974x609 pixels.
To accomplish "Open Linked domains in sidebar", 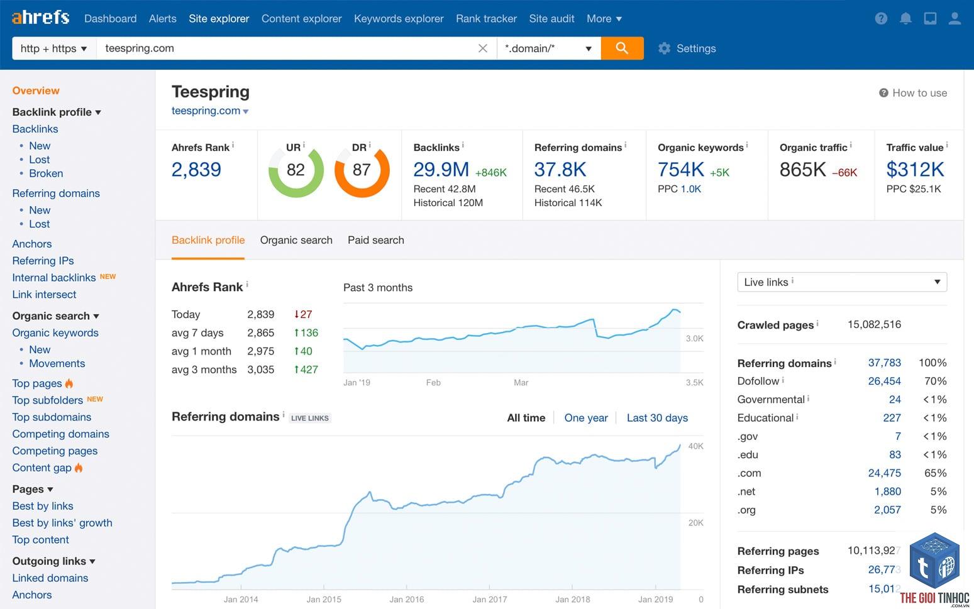I will [50, 578].
